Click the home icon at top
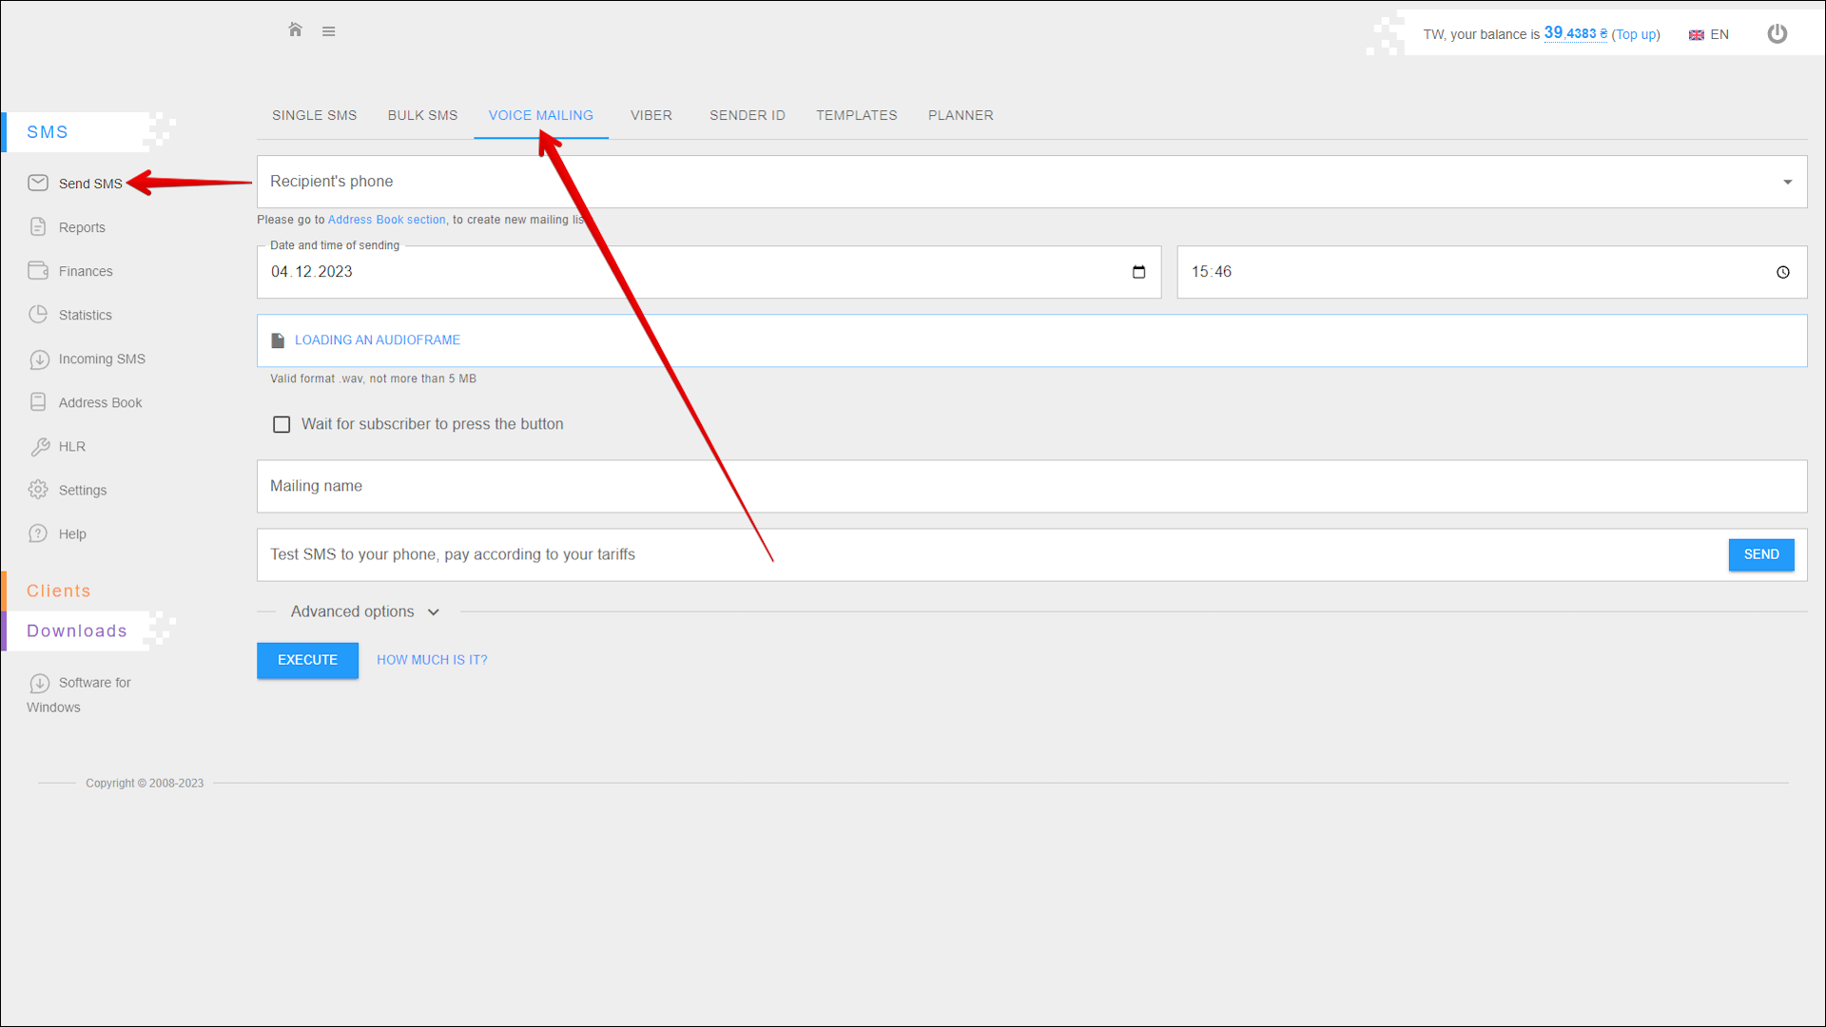1826x1027 pixels. (x=295, y=30)
